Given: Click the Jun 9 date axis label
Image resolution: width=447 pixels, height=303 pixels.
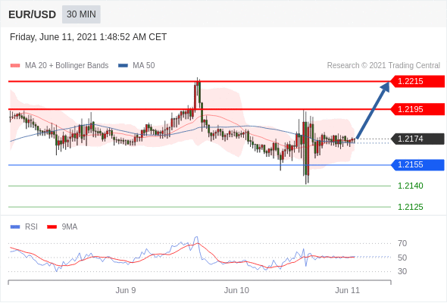Looking at the screenshot, I should pyautogui.click(x=126, y=290).
